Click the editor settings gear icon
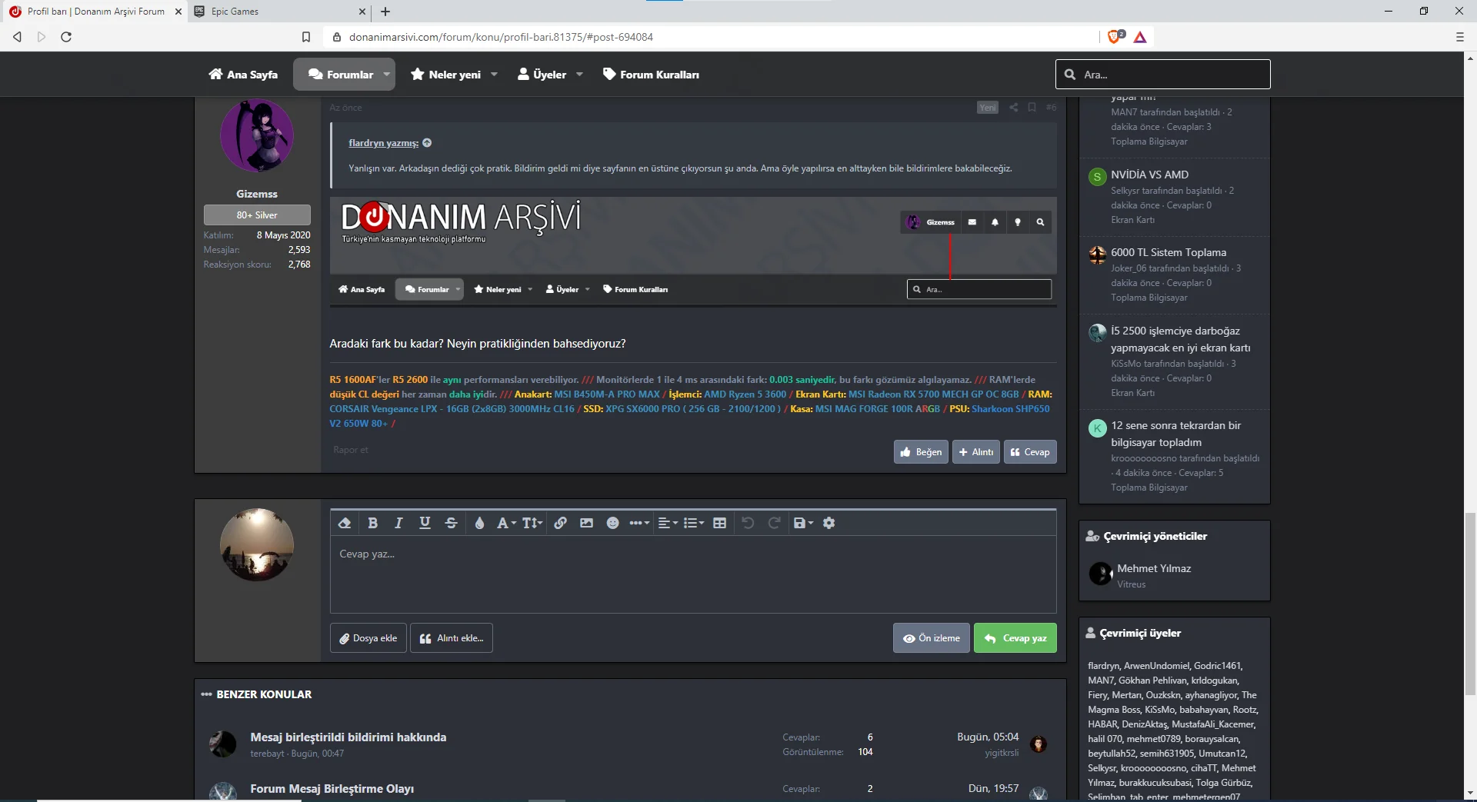Viewport: 1477px width, 802px height. point(829,523)
